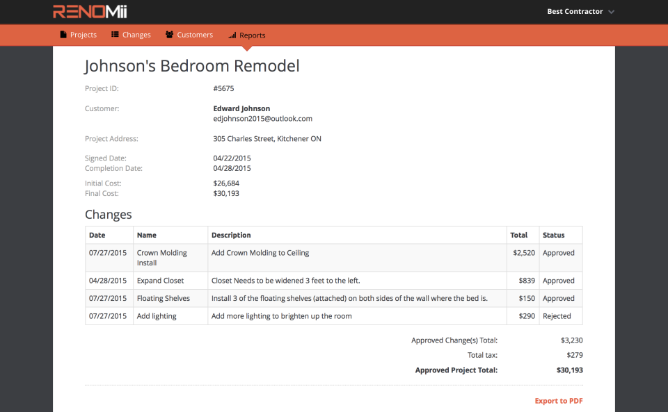Click the Changes tags icon
Image resolution: width=668 pixels, height=412 pixels.
click(x=114, y=34)
